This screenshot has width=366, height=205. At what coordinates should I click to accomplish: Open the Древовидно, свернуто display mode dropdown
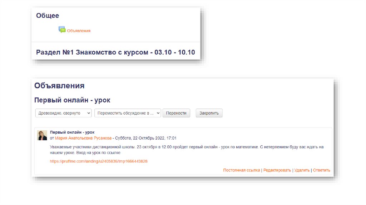pyautogui.click(x=64, y=113)
